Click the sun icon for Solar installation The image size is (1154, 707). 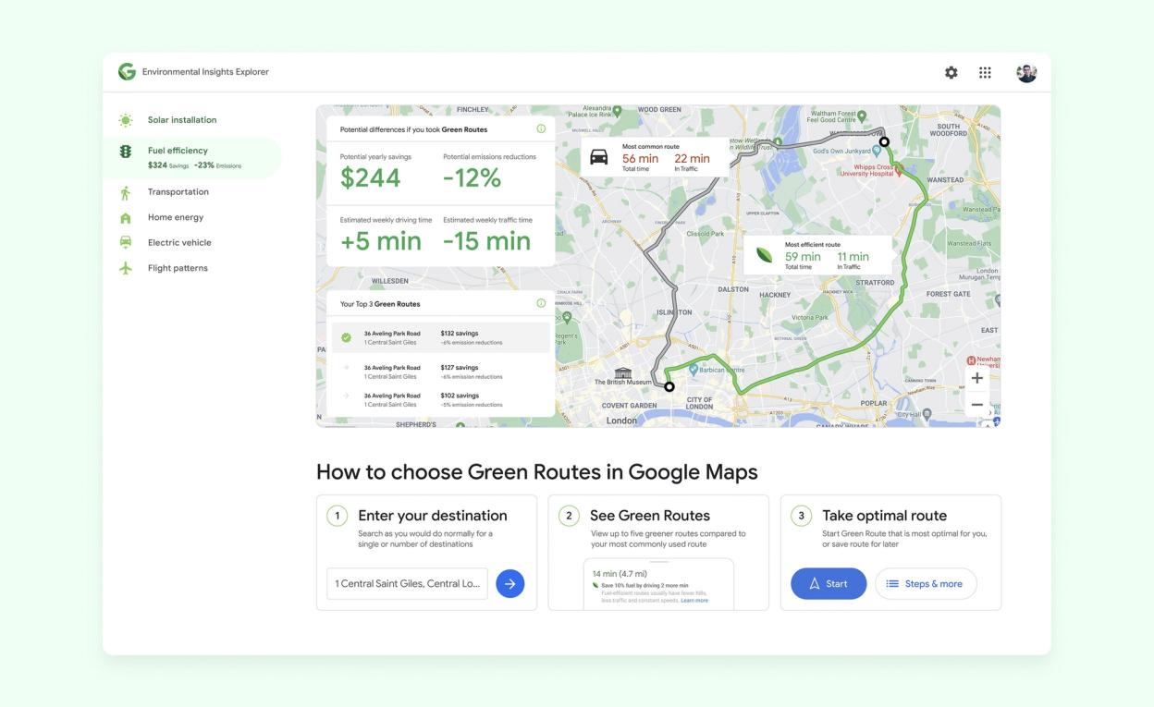pyautogui.click(x=126, y=120)
